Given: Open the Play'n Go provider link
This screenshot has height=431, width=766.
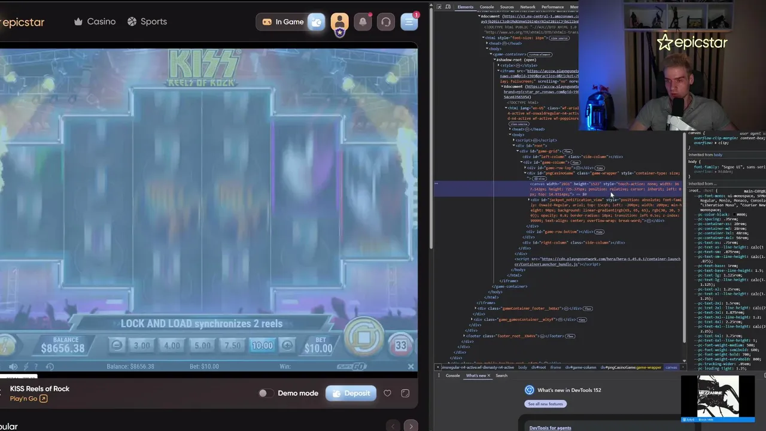Looking at the screenshot, I should pos(29,399).
